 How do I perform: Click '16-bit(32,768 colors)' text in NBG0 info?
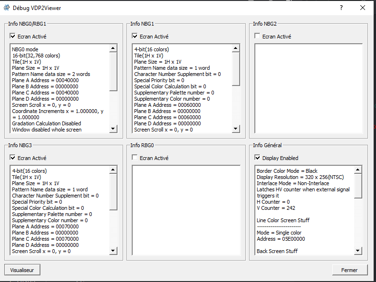pyautogui.click(x=36, y=56)
